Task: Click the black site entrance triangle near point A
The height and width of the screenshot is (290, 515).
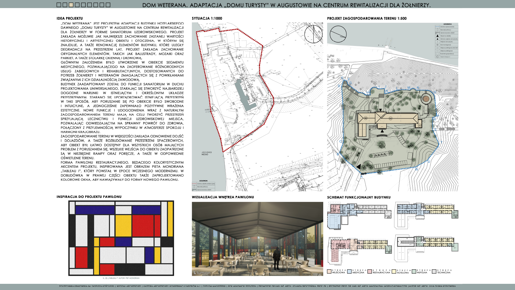Action: point(358,167)
